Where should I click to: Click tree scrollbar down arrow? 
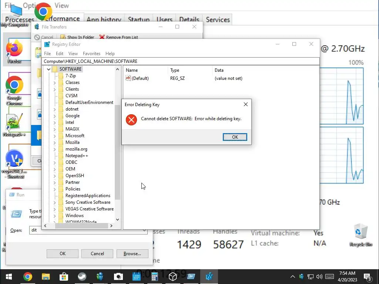pos(117,220)
